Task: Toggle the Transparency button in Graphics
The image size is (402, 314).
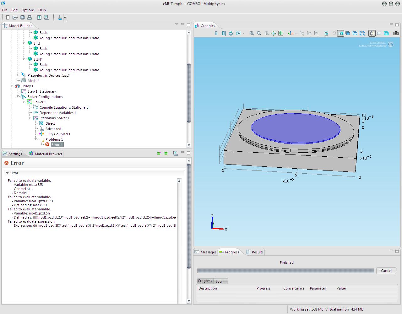Action: point(379,33)
